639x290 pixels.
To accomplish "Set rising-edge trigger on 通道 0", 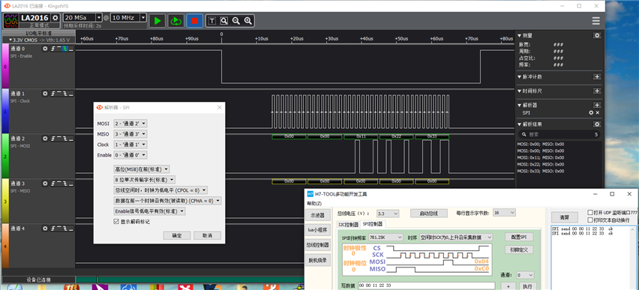I will (x=53, y=49).
